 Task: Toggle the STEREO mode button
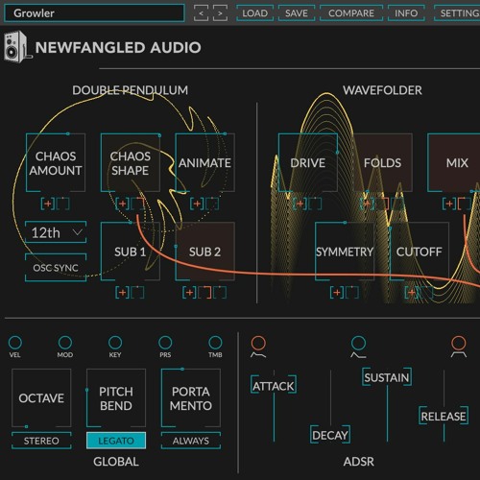click(41, 441)
